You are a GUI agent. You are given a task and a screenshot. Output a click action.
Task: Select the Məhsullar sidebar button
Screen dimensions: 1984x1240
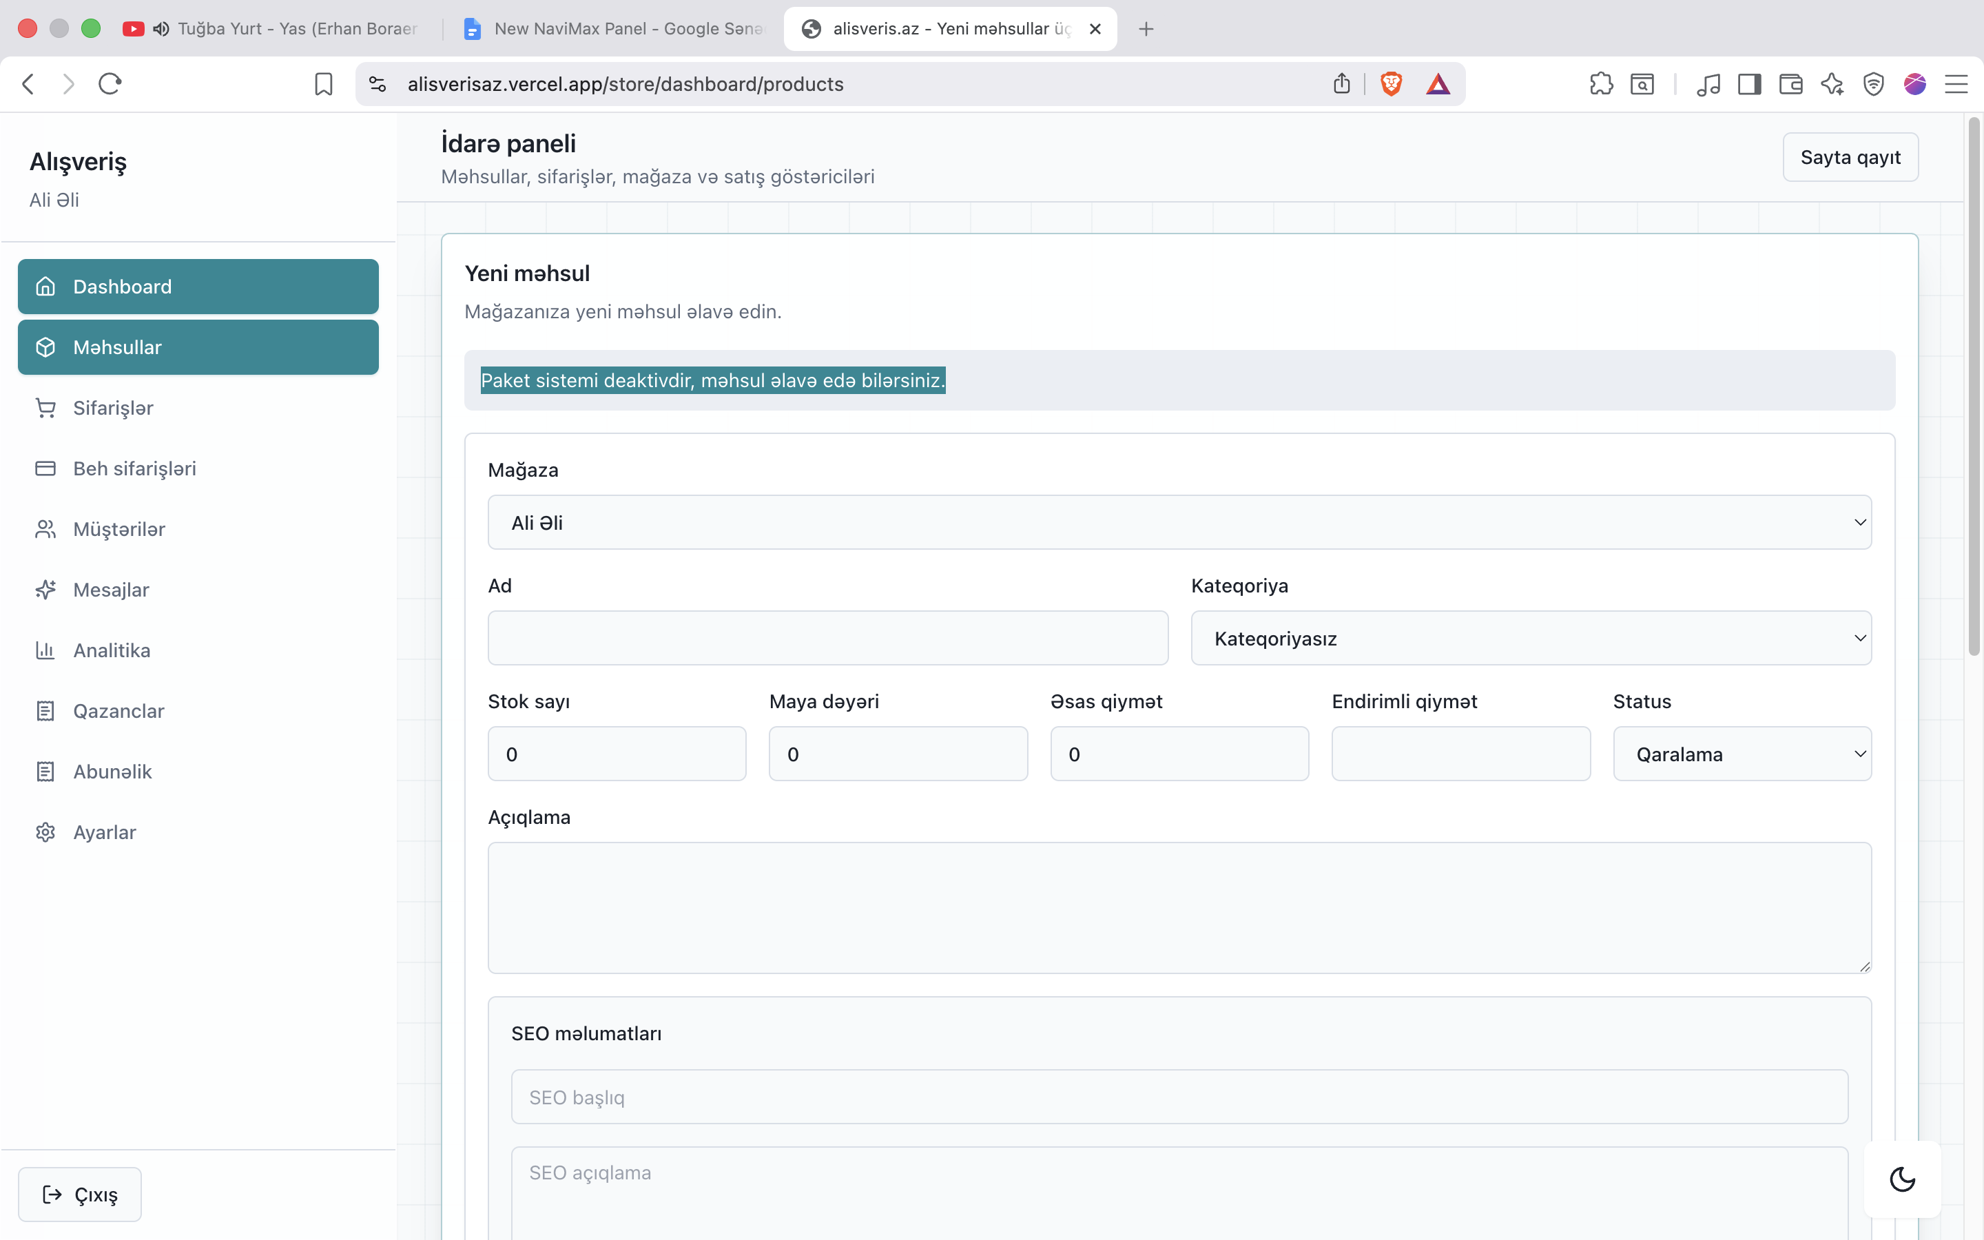click(198, 347)
